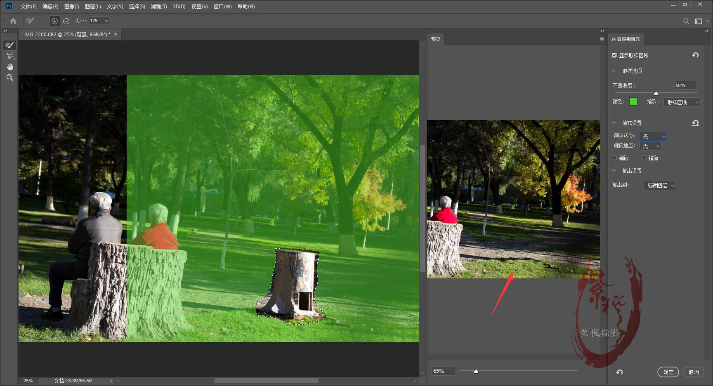Open the 图像(I) menu
The image size is (713, 386).
[71, 7]
